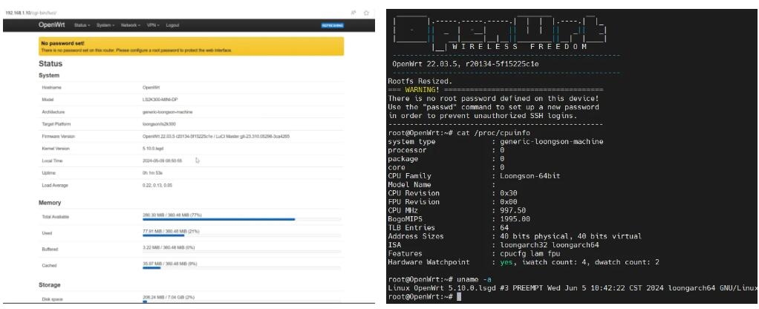Click the Storage section heading
This screenshot has width=759, height=309.
coord(49,285)
